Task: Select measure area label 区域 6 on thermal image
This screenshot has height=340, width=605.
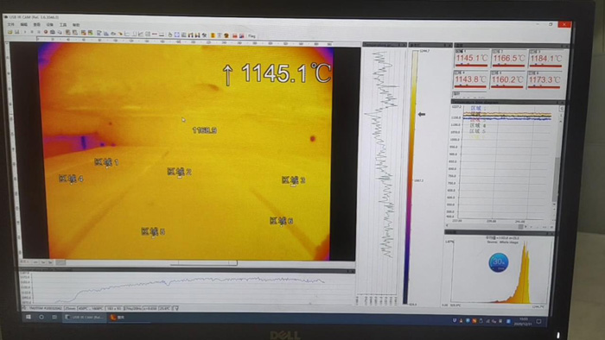Action: 281,221
